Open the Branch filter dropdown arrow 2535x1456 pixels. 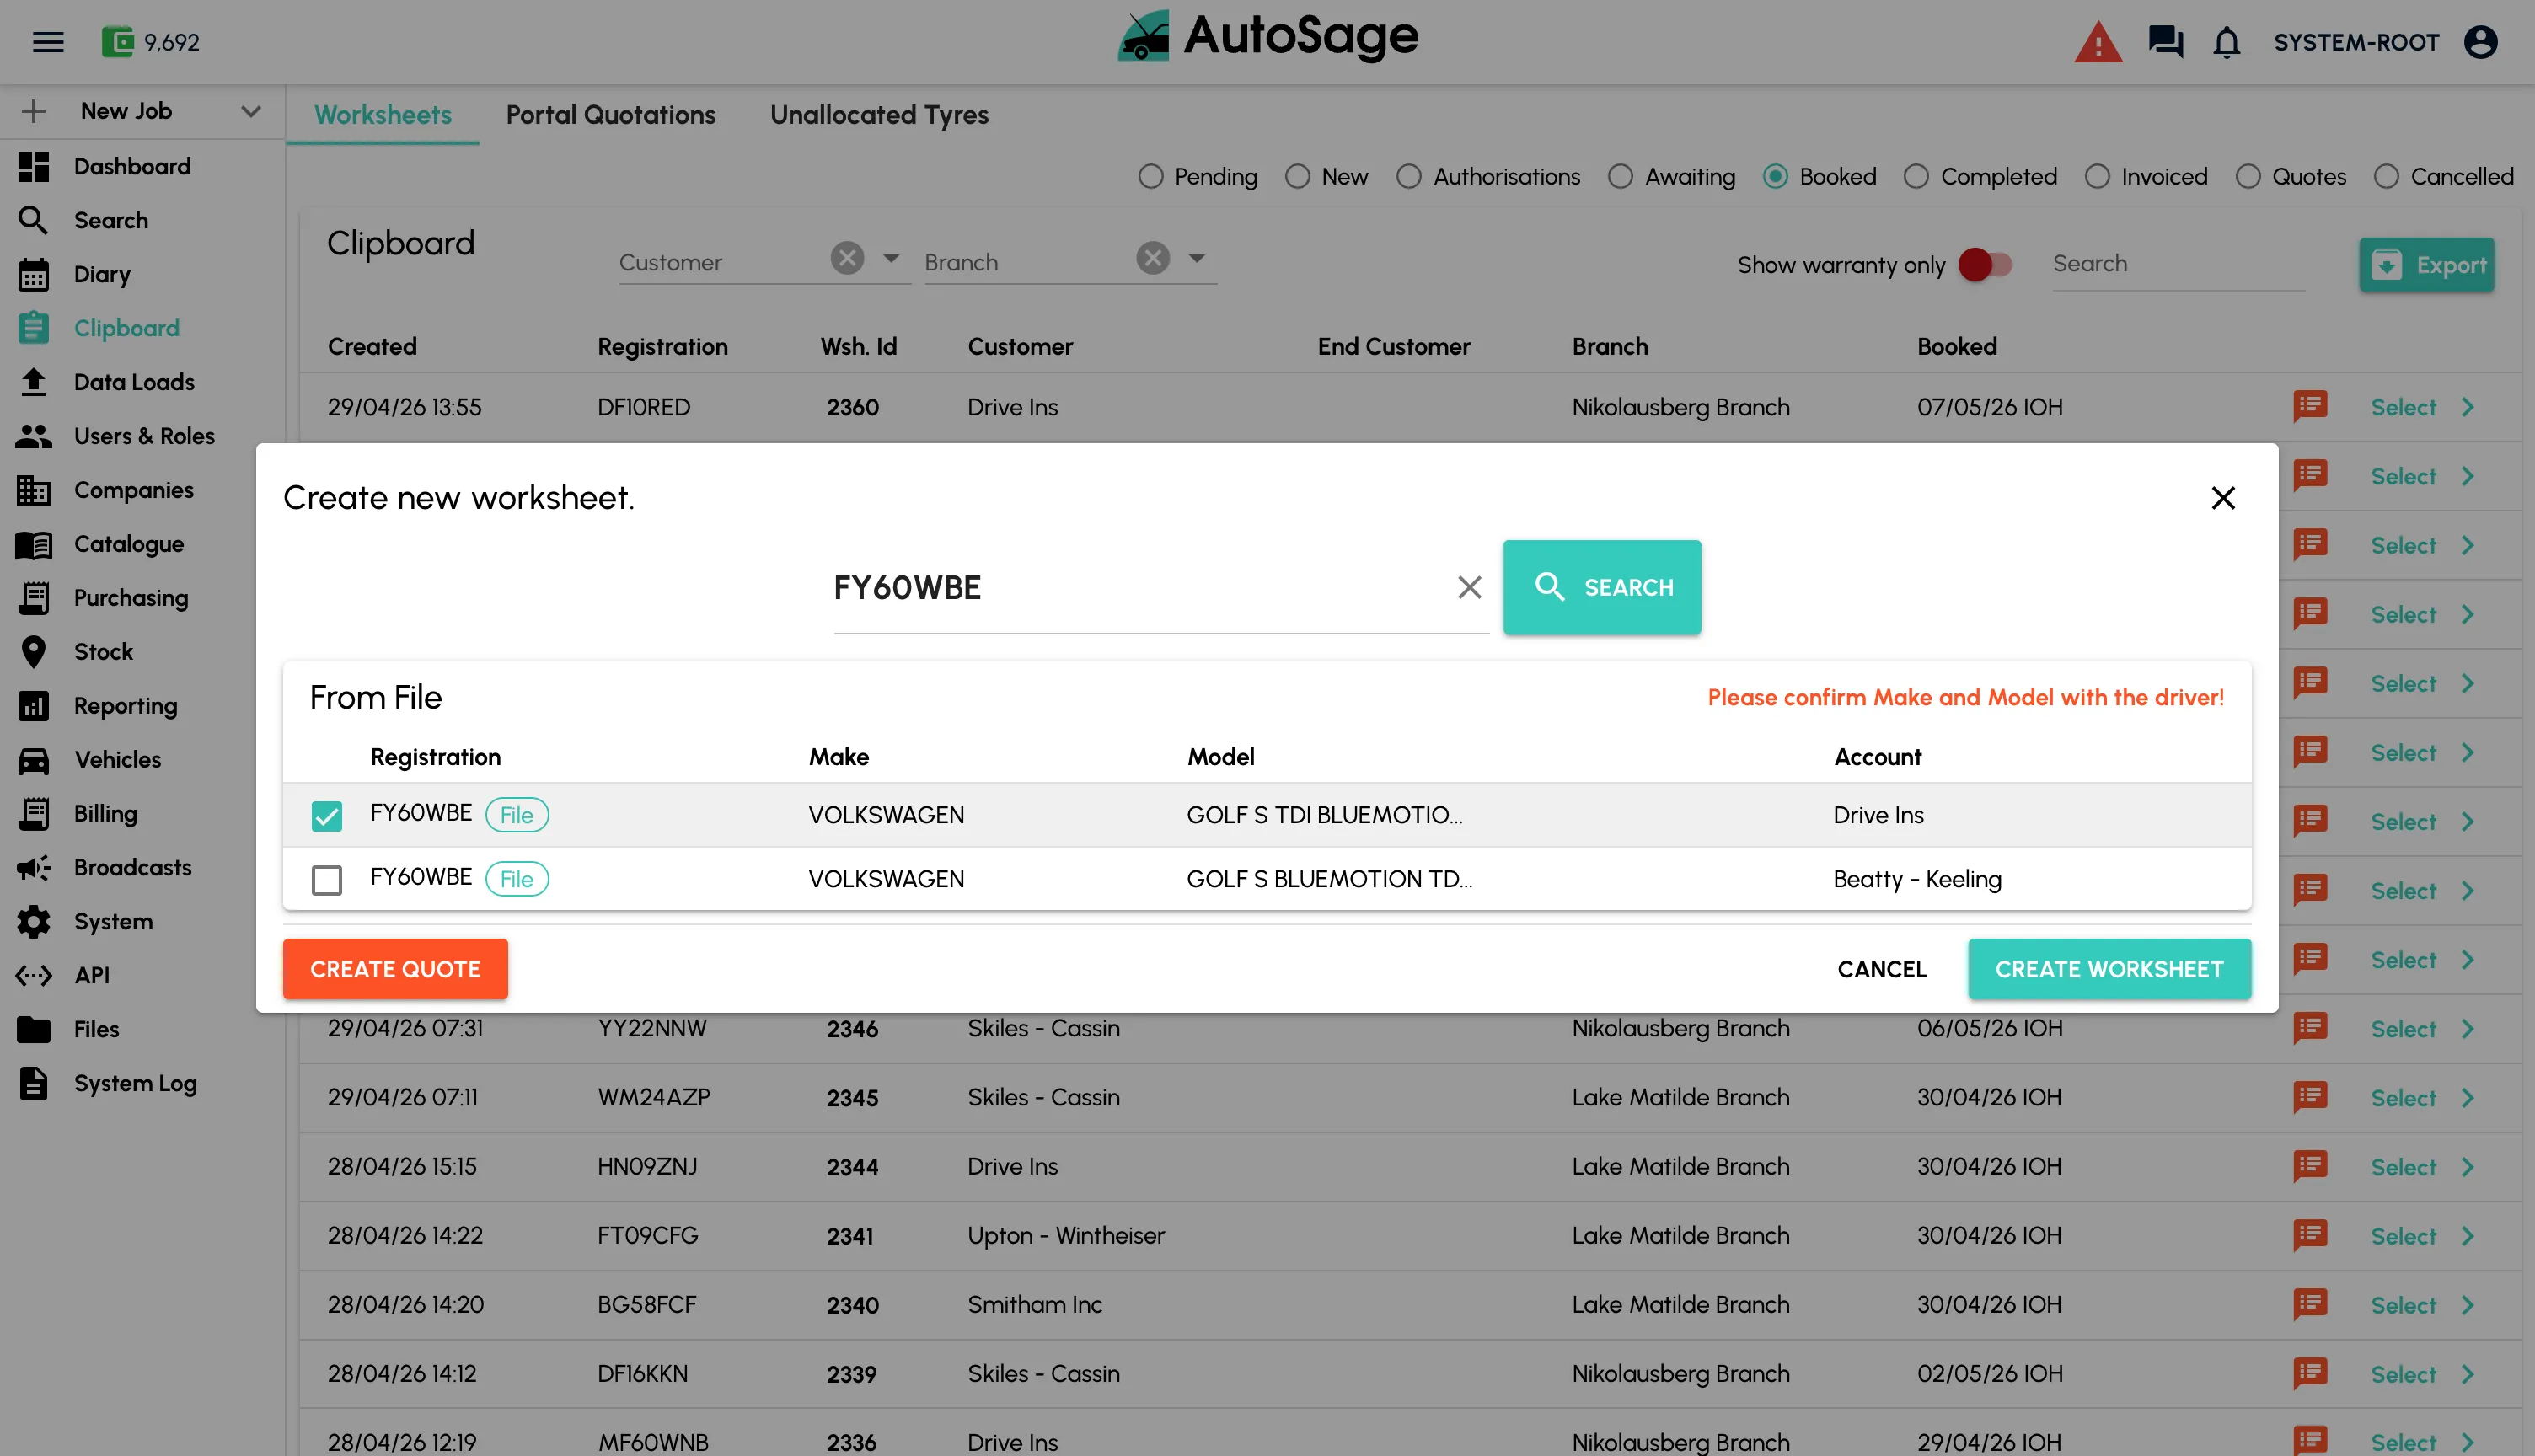[x=1197, y=258]
